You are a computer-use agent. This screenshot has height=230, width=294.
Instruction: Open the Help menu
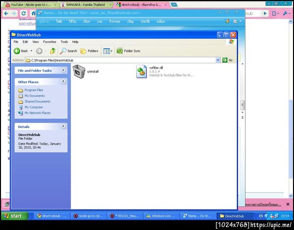click(x=75, y=42)
